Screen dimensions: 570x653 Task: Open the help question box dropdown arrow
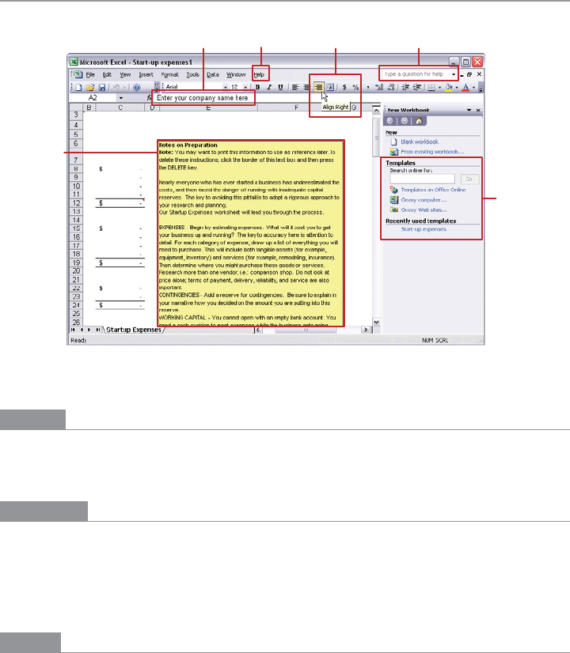click(454, 74)
